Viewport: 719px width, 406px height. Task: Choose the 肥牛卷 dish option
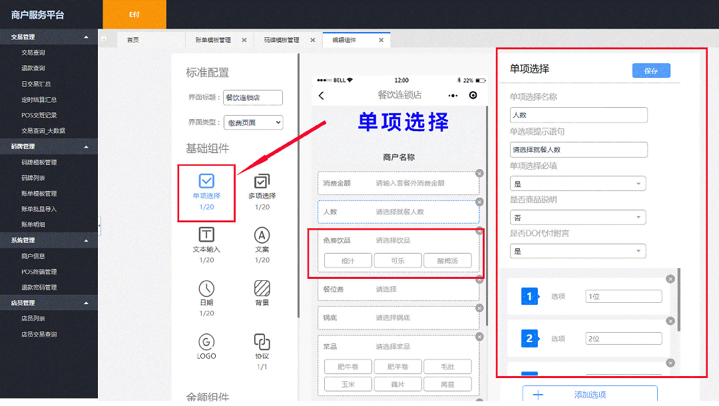pos(348,367)
